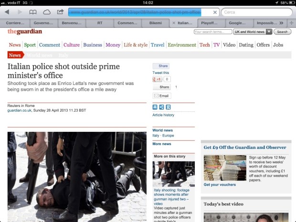296x222 pixels.
Task: Click the print icon above Article history
Action: (x=155, y=107)
